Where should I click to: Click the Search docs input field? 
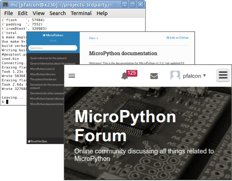click(53, 48)
